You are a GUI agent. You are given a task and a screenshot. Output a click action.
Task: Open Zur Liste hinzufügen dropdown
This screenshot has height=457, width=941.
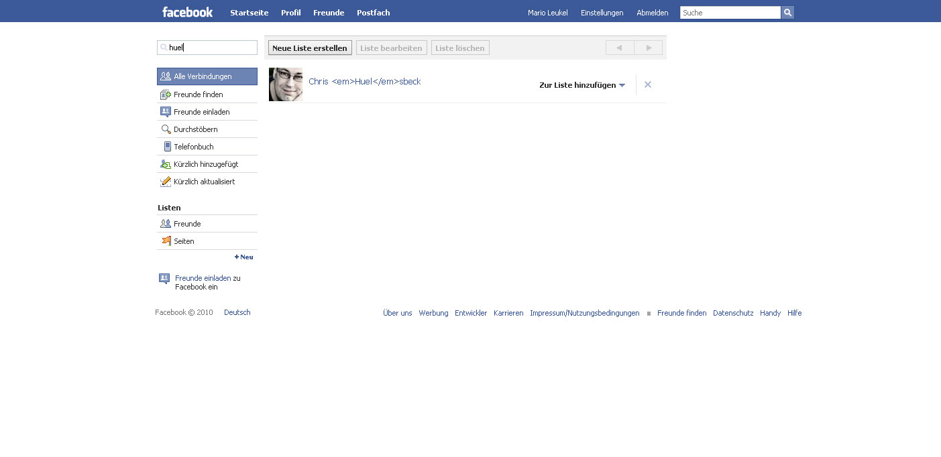click(582, 85)
